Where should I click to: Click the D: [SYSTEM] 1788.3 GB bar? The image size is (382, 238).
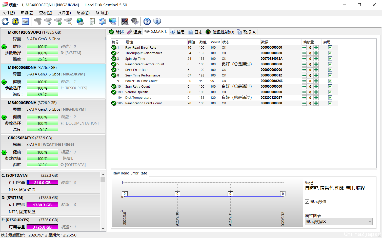42,205
